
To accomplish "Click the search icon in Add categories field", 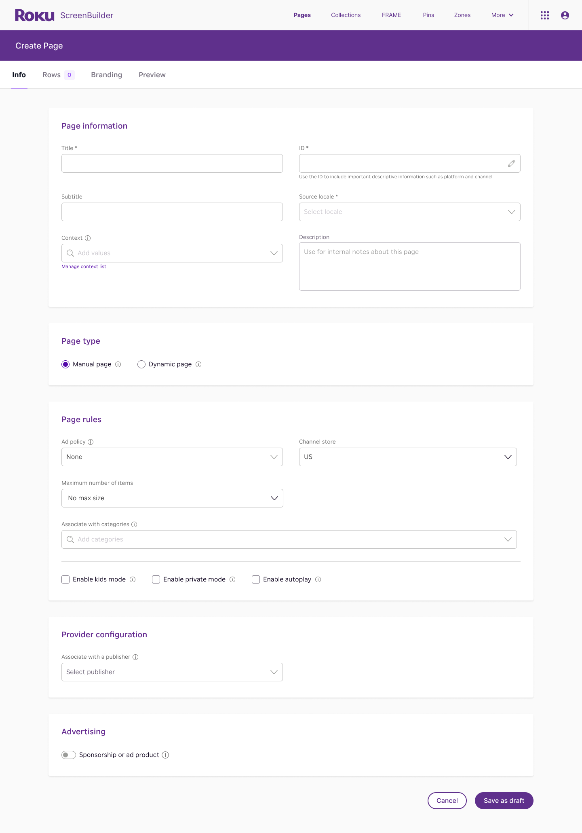I will pyautogui.click(x=70, y=539).
